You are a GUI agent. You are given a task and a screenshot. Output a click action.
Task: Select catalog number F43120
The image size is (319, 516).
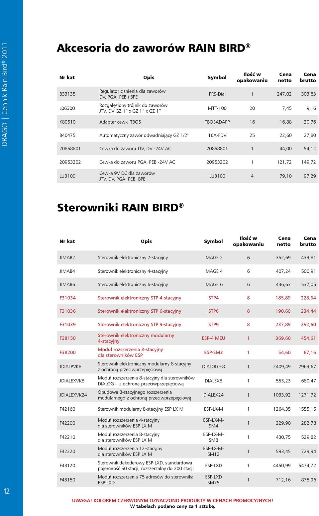coord(67,466)
